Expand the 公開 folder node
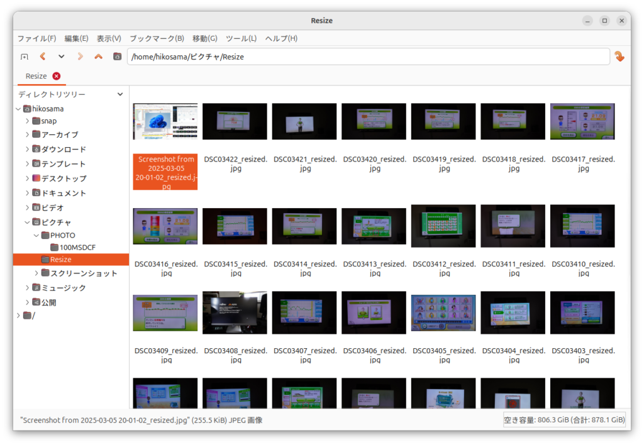This screenshot has width=644, height=445. tap(28, 302)
